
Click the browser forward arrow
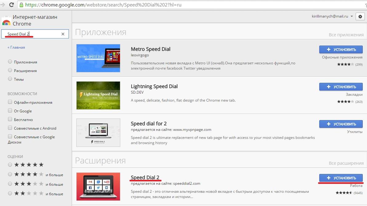(2, 5)
